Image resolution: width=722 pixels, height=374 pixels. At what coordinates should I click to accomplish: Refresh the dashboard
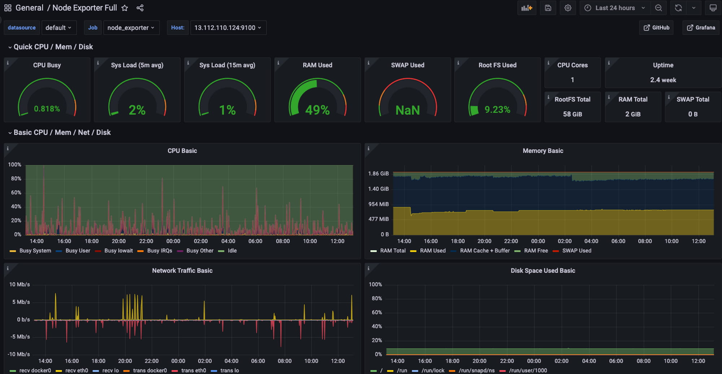click(678, 8)
